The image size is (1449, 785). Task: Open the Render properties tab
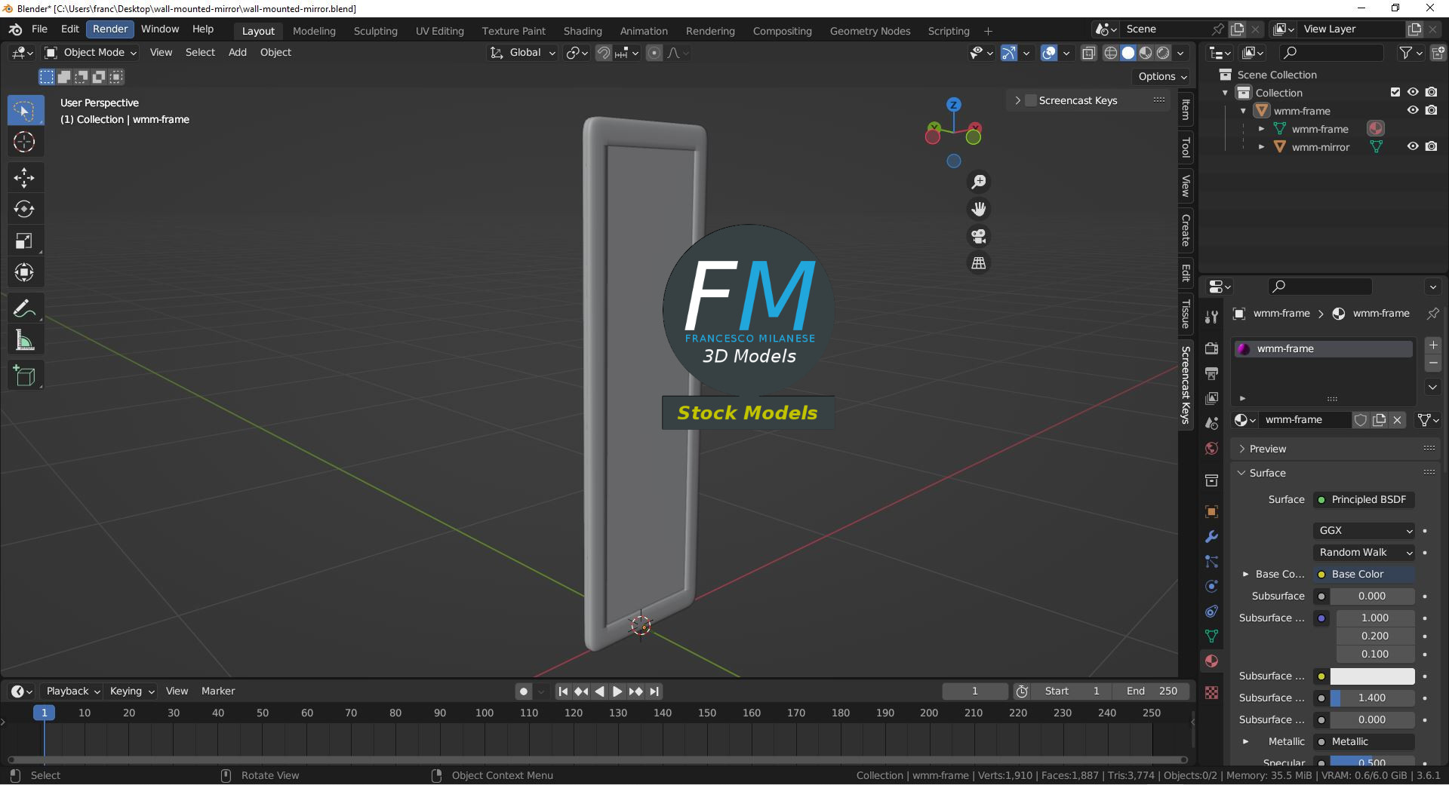click(x=1211, y=348)
